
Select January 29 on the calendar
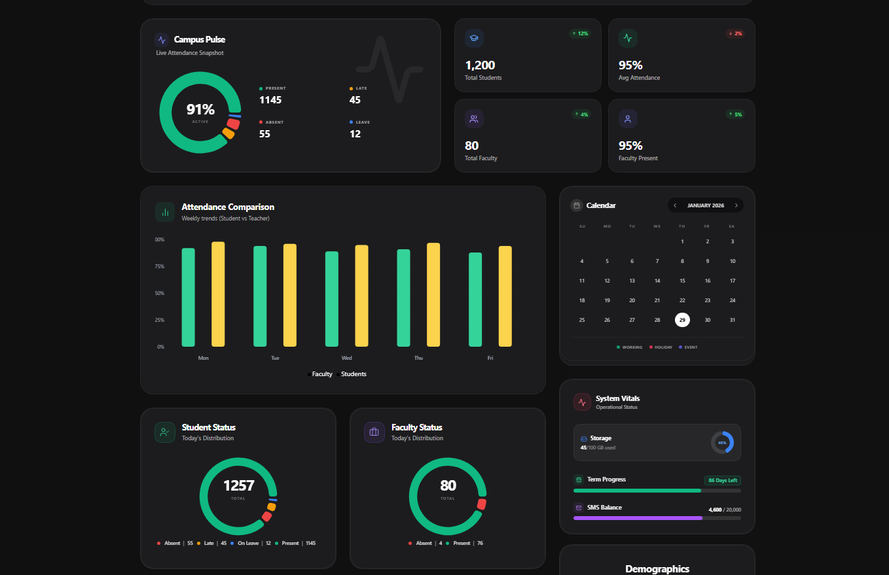click(x=682, y=319)
